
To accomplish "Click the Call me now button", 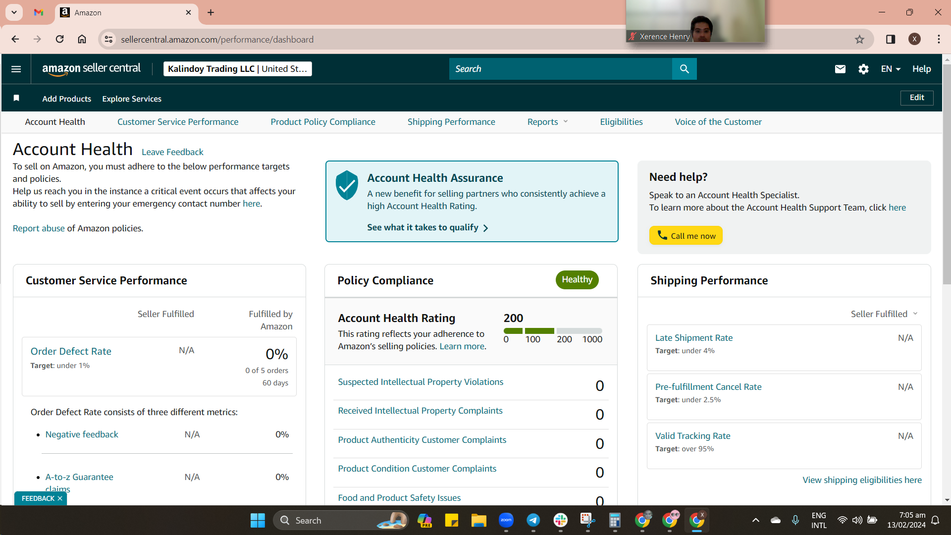I will coord(686,235).
